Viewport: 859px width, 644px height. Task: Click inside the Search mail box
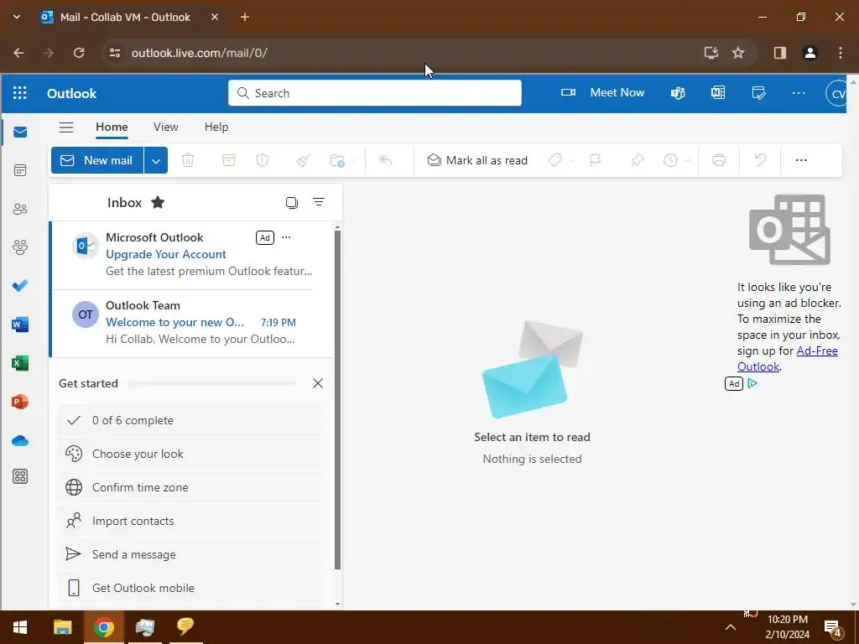tap(375, 93)
